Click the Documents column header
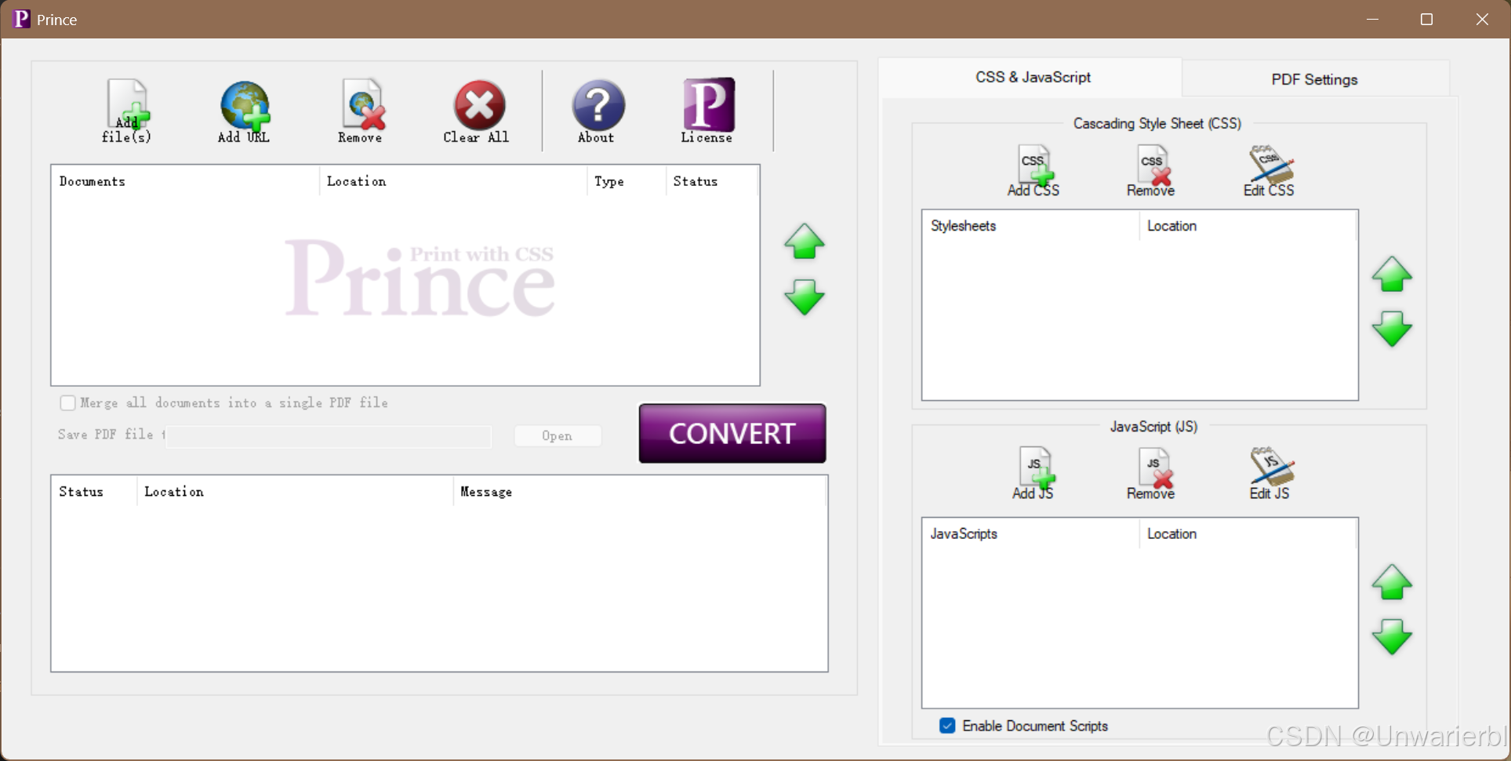1511x761 pixels. click(185, 181)
